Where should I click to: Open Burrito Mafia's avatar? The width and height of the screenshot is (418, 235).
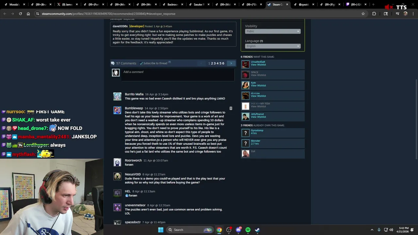(117, 96)
